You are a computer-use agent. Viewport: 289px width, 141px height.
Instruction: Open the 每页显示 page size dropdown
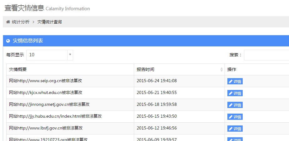coord(47,55)
